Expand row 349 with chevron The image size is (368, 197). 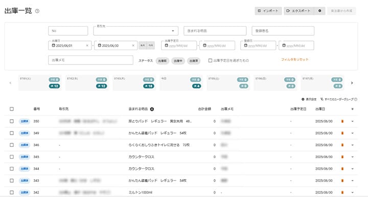click(352, 133)
